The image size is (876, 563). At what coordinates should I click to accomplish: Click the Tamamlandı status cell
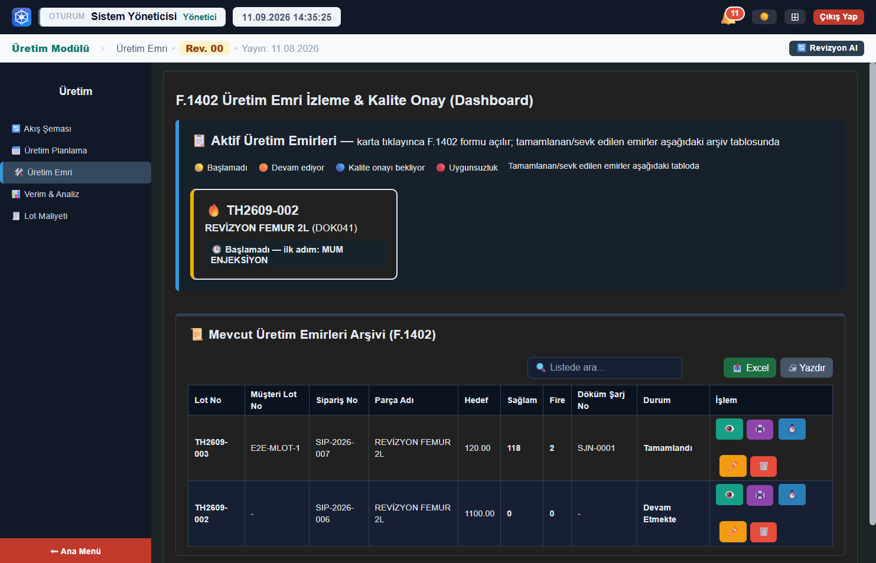click(x=673, y=448)
